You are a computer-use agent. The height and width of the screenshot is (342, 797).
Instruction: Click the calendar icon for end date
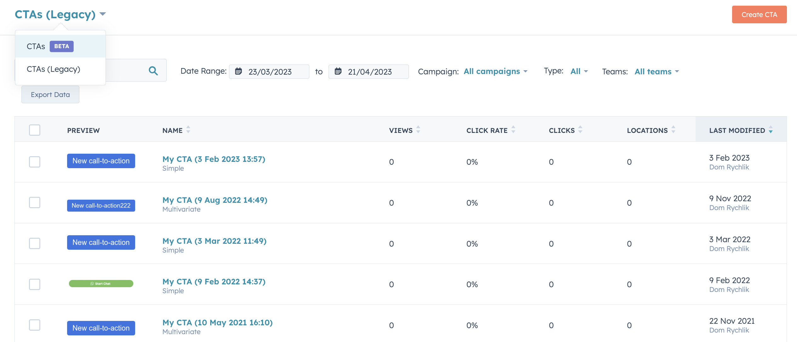[x=338, y=71]
